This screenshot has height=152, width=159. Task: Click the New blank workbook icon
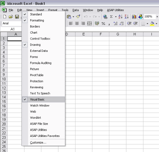click(5, 17)
